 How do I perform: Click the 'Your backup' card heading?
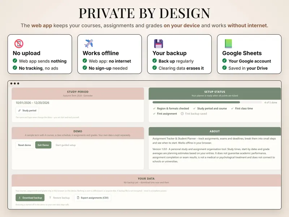point(169,53)
